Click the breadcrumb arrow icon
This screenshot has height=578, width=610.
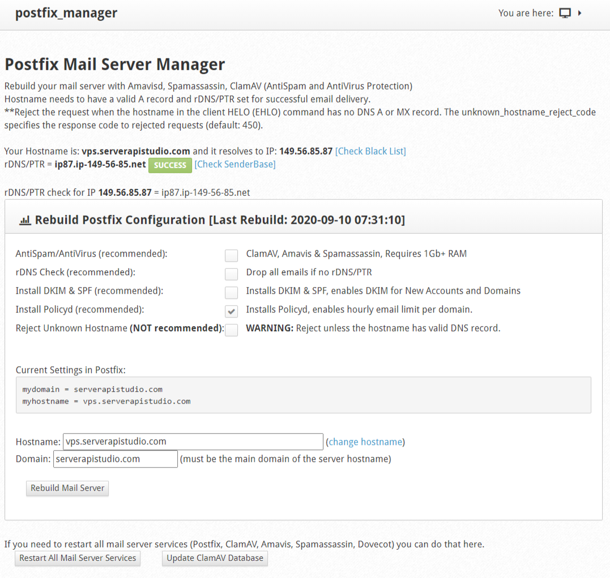point(579,13)
